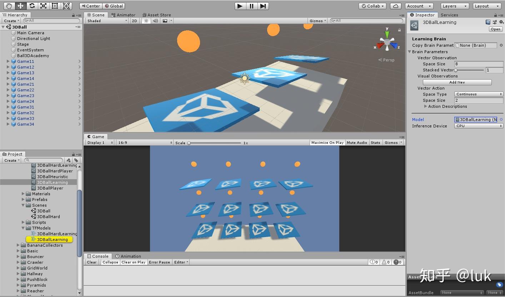This screenshot has height=297, width=505.
Task: Select the Move tool
Action: click(x=20, y=6)
